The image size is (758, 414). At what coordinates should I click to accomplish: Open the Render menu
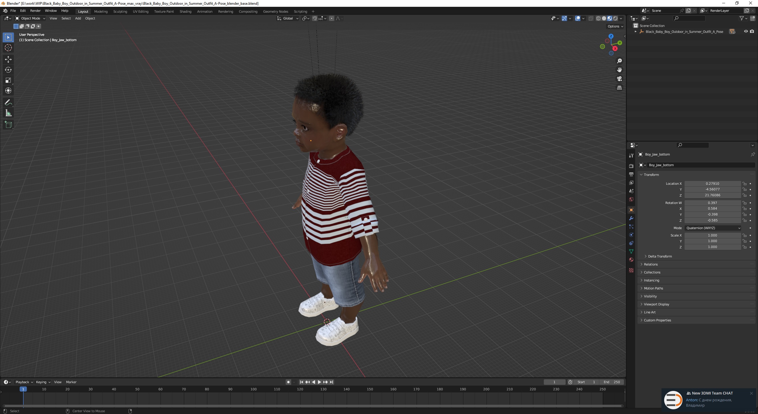[35, 11]
